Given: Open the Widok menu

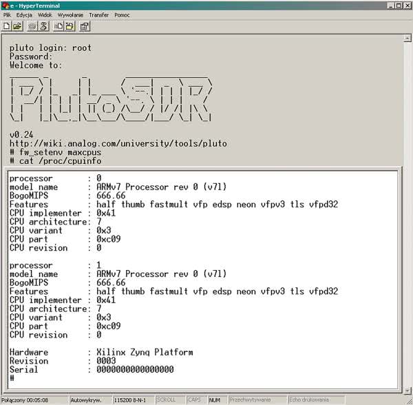Looking at the screenshot, I should click(x=45, y=14).
